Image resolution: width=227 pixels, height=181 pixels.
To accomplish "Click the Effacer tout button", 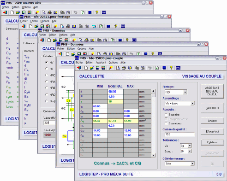I will click(212, 132).
